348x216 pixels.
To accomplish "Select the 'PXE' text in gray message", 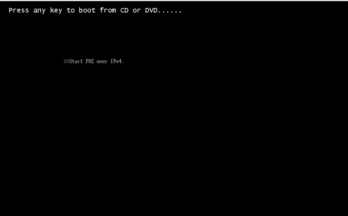I will point(90,61).
